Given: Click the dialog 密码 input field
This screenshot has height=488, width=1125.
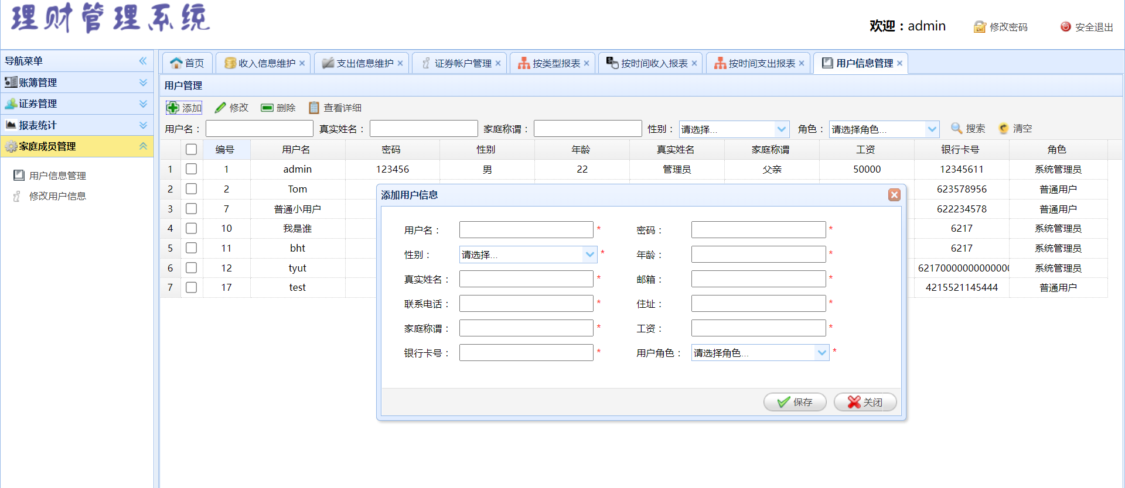Looking at the screenshot, I should (758, 230).
